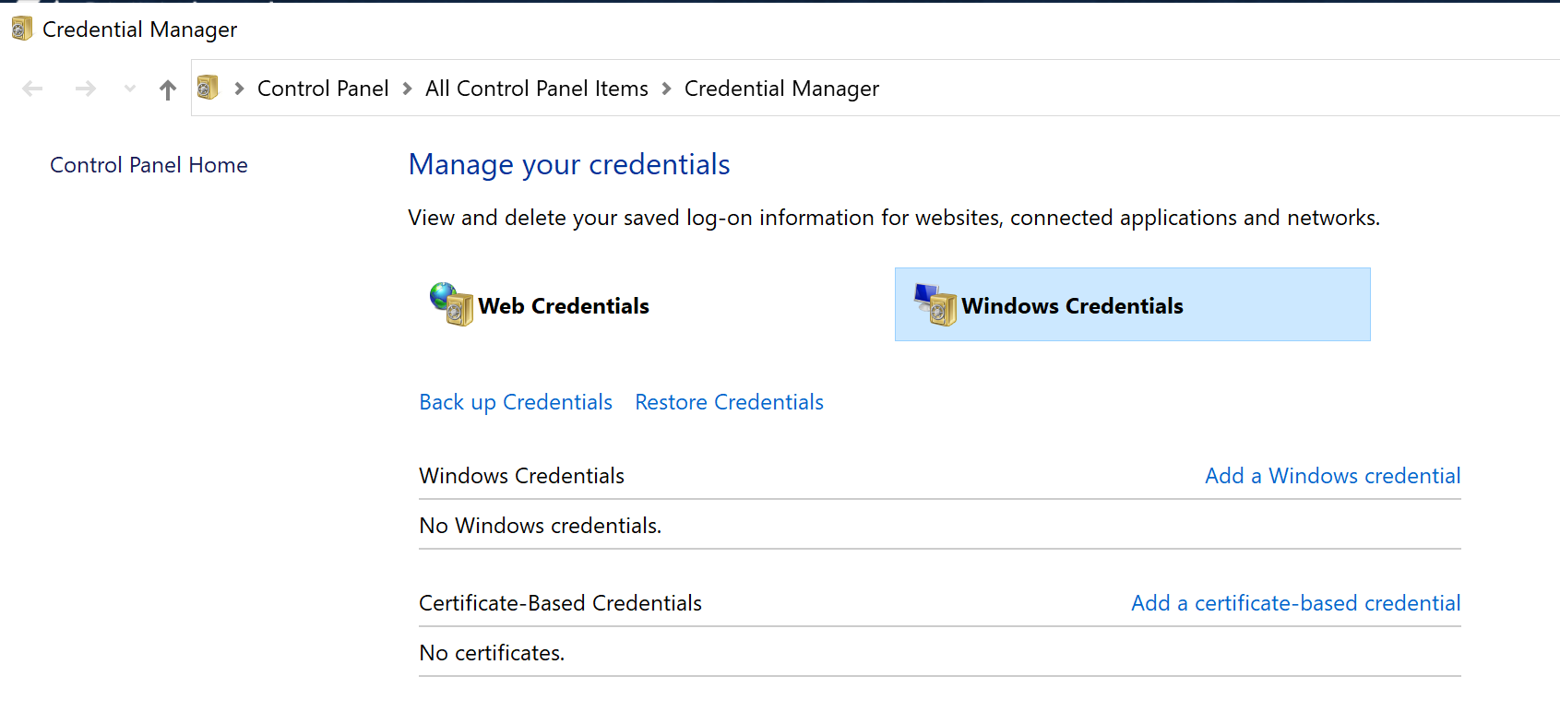This screenshot has height=712, width=1560.
Task: Open the Back up Credentials link
Action: click(x=516, y=402)
